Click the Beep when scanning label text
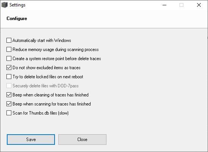Image resolution: width=208 pixels, height=152 pixels. pyautogui.click(x=52, y=104)
